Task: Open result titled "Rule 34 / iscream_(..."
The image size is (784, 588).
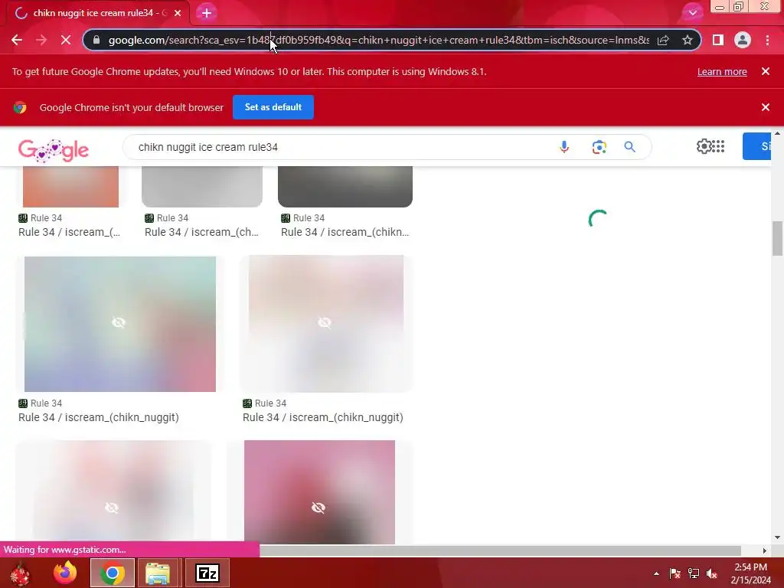Action: (x=70, y=232)
